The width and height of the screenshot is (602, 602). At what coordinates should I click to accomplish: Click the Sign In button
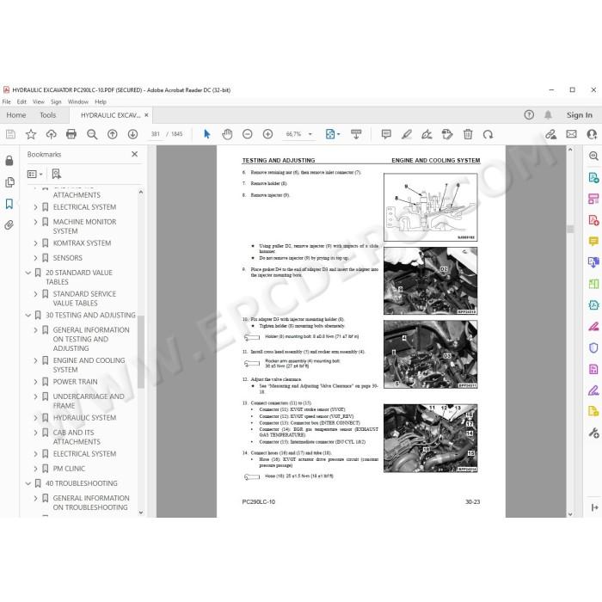click(580, 114)
